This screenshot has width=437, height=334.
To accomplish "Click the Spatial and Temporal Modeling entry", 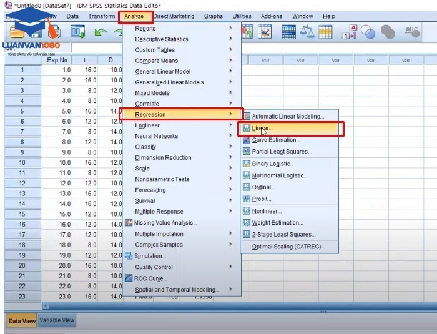I will tap(177, 290).
